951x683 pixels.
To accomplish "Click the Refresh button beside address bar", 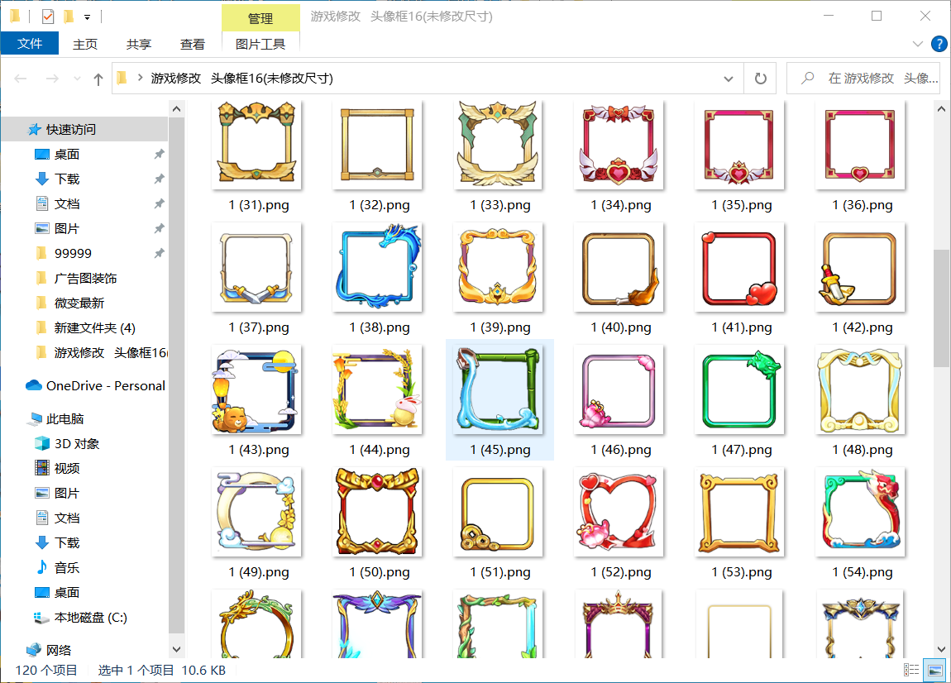I will [x=760, y=79].
